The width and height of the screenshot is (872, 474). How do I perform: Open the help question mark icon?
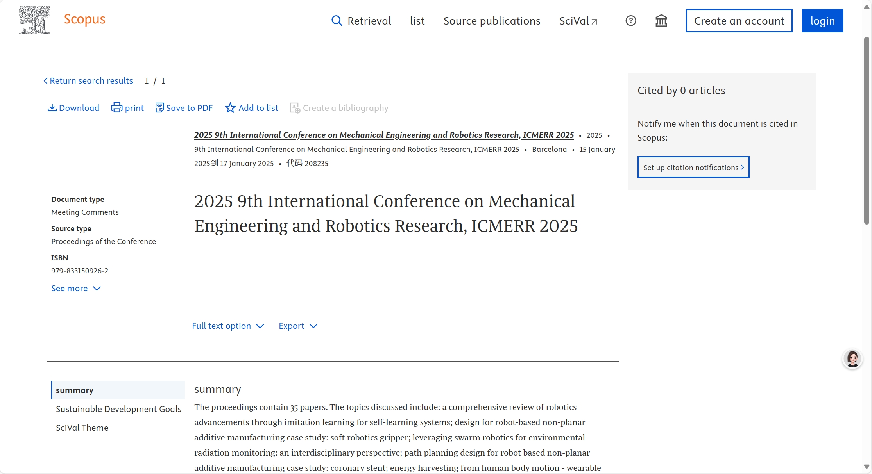[631, 21]
